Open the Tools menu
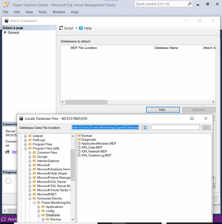222x224 pixels. click(43, 12)
